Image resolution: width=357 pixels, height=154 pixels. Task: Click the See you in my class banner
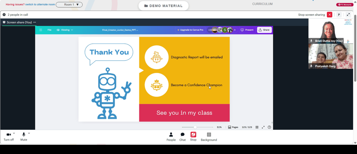pos(185,113)
